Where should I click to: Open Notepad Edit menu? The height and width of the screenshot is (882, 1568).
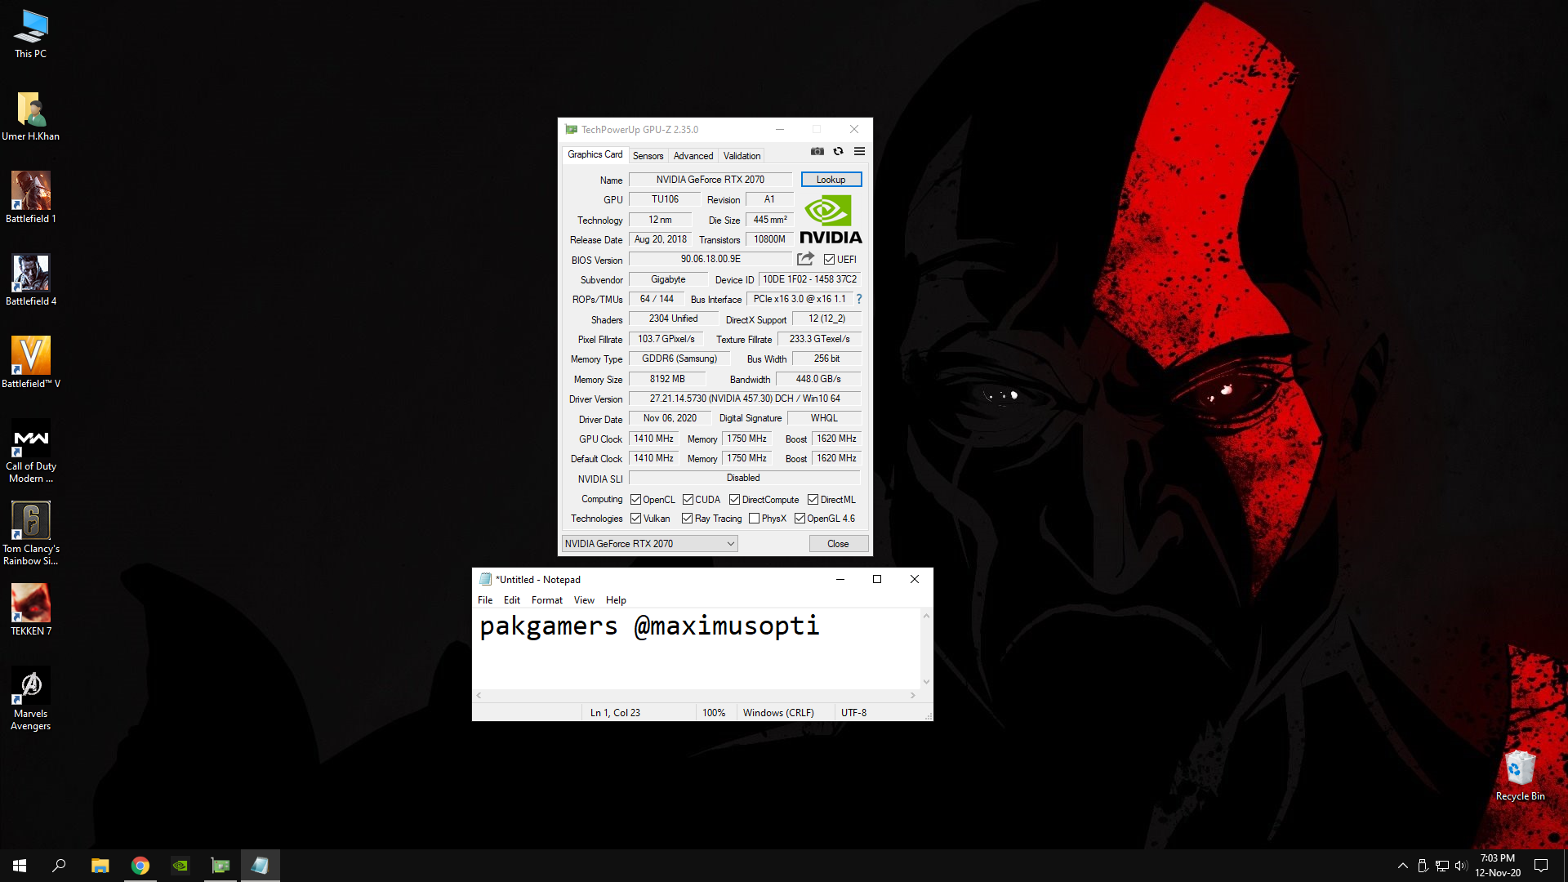pyautogui.click(x=512, y=600)
